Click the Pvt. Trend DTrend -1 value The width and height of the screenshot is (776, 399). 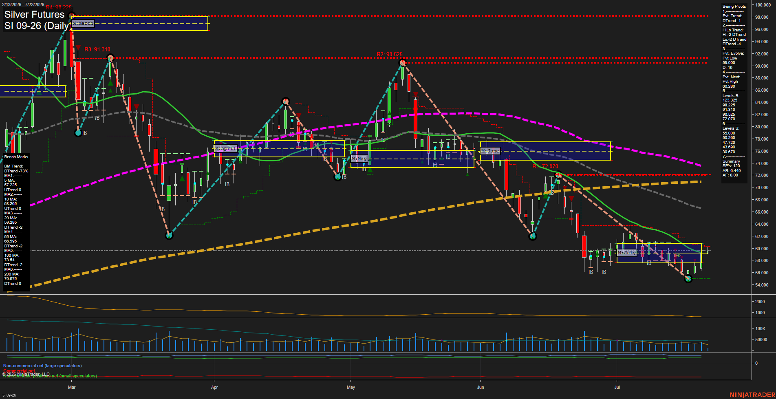point(732,21)
